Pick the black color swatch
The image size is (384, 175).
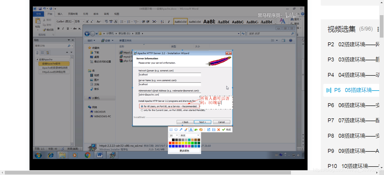[x=173, y=140]
